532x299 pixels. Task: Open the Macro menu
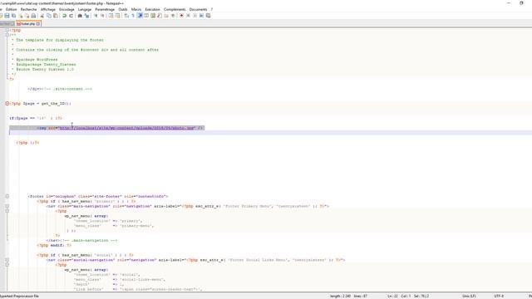coord(136,9)
